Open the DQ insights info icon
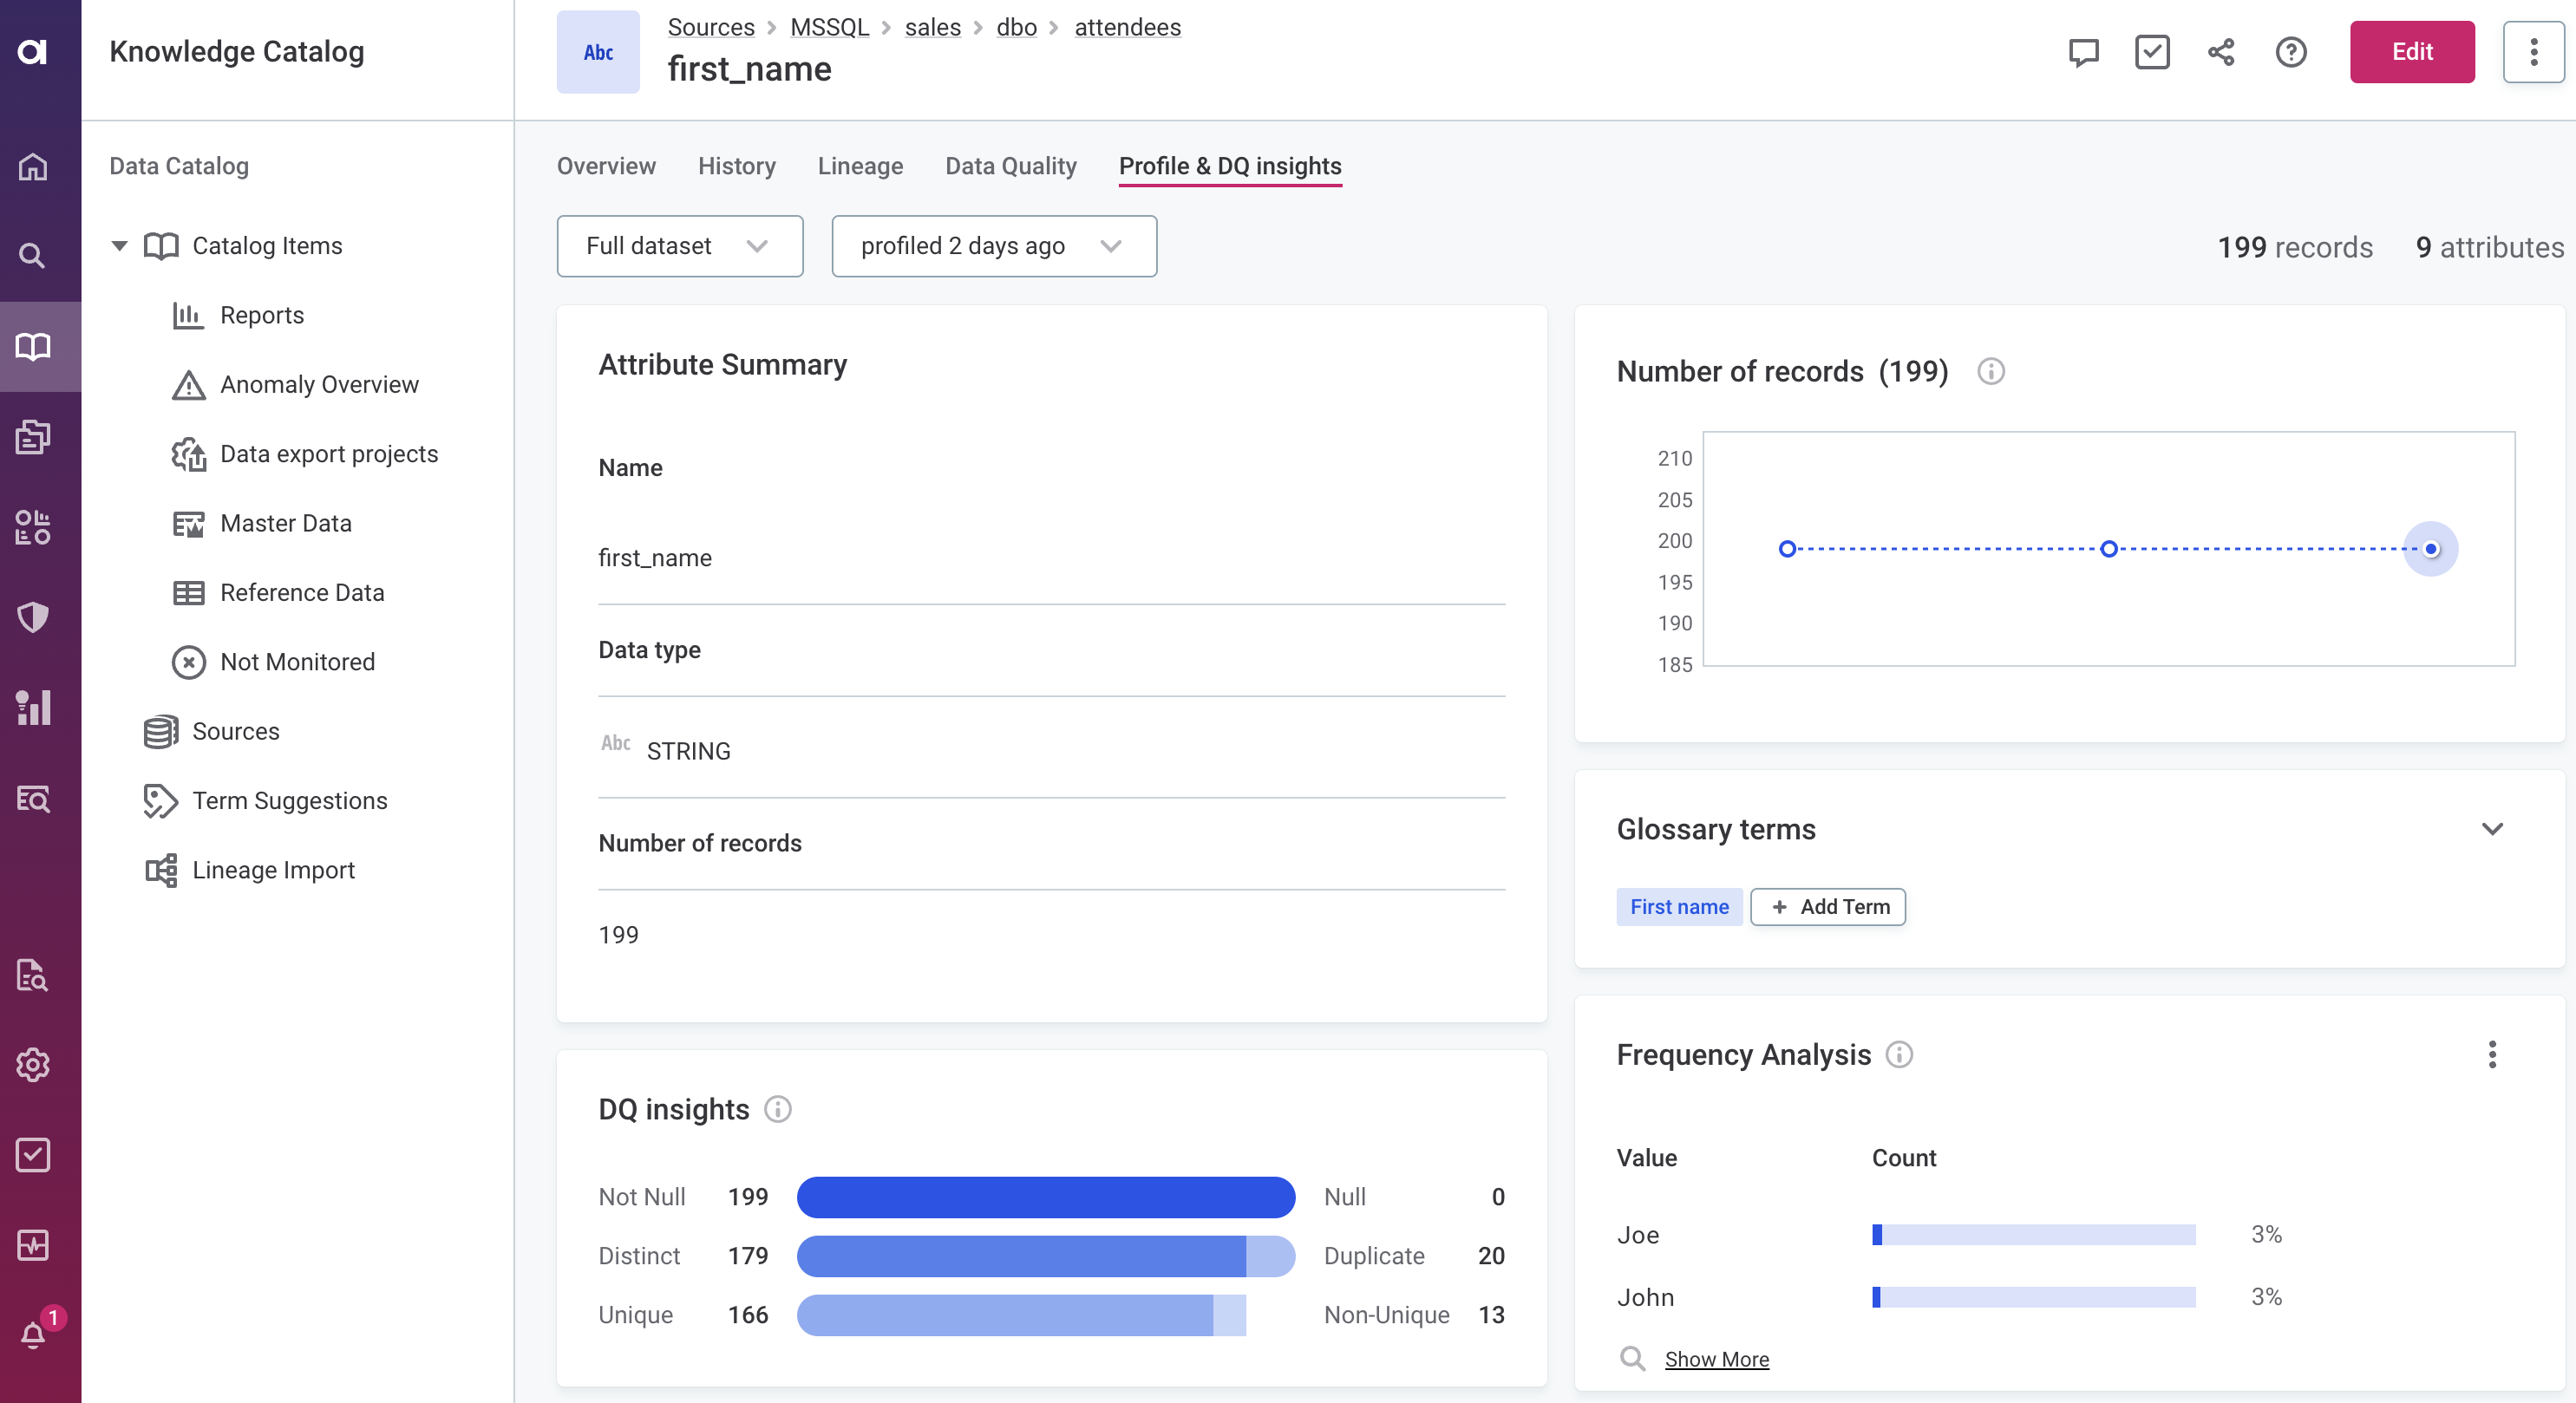2576x1403 pixels. [x=778, y=1109]
